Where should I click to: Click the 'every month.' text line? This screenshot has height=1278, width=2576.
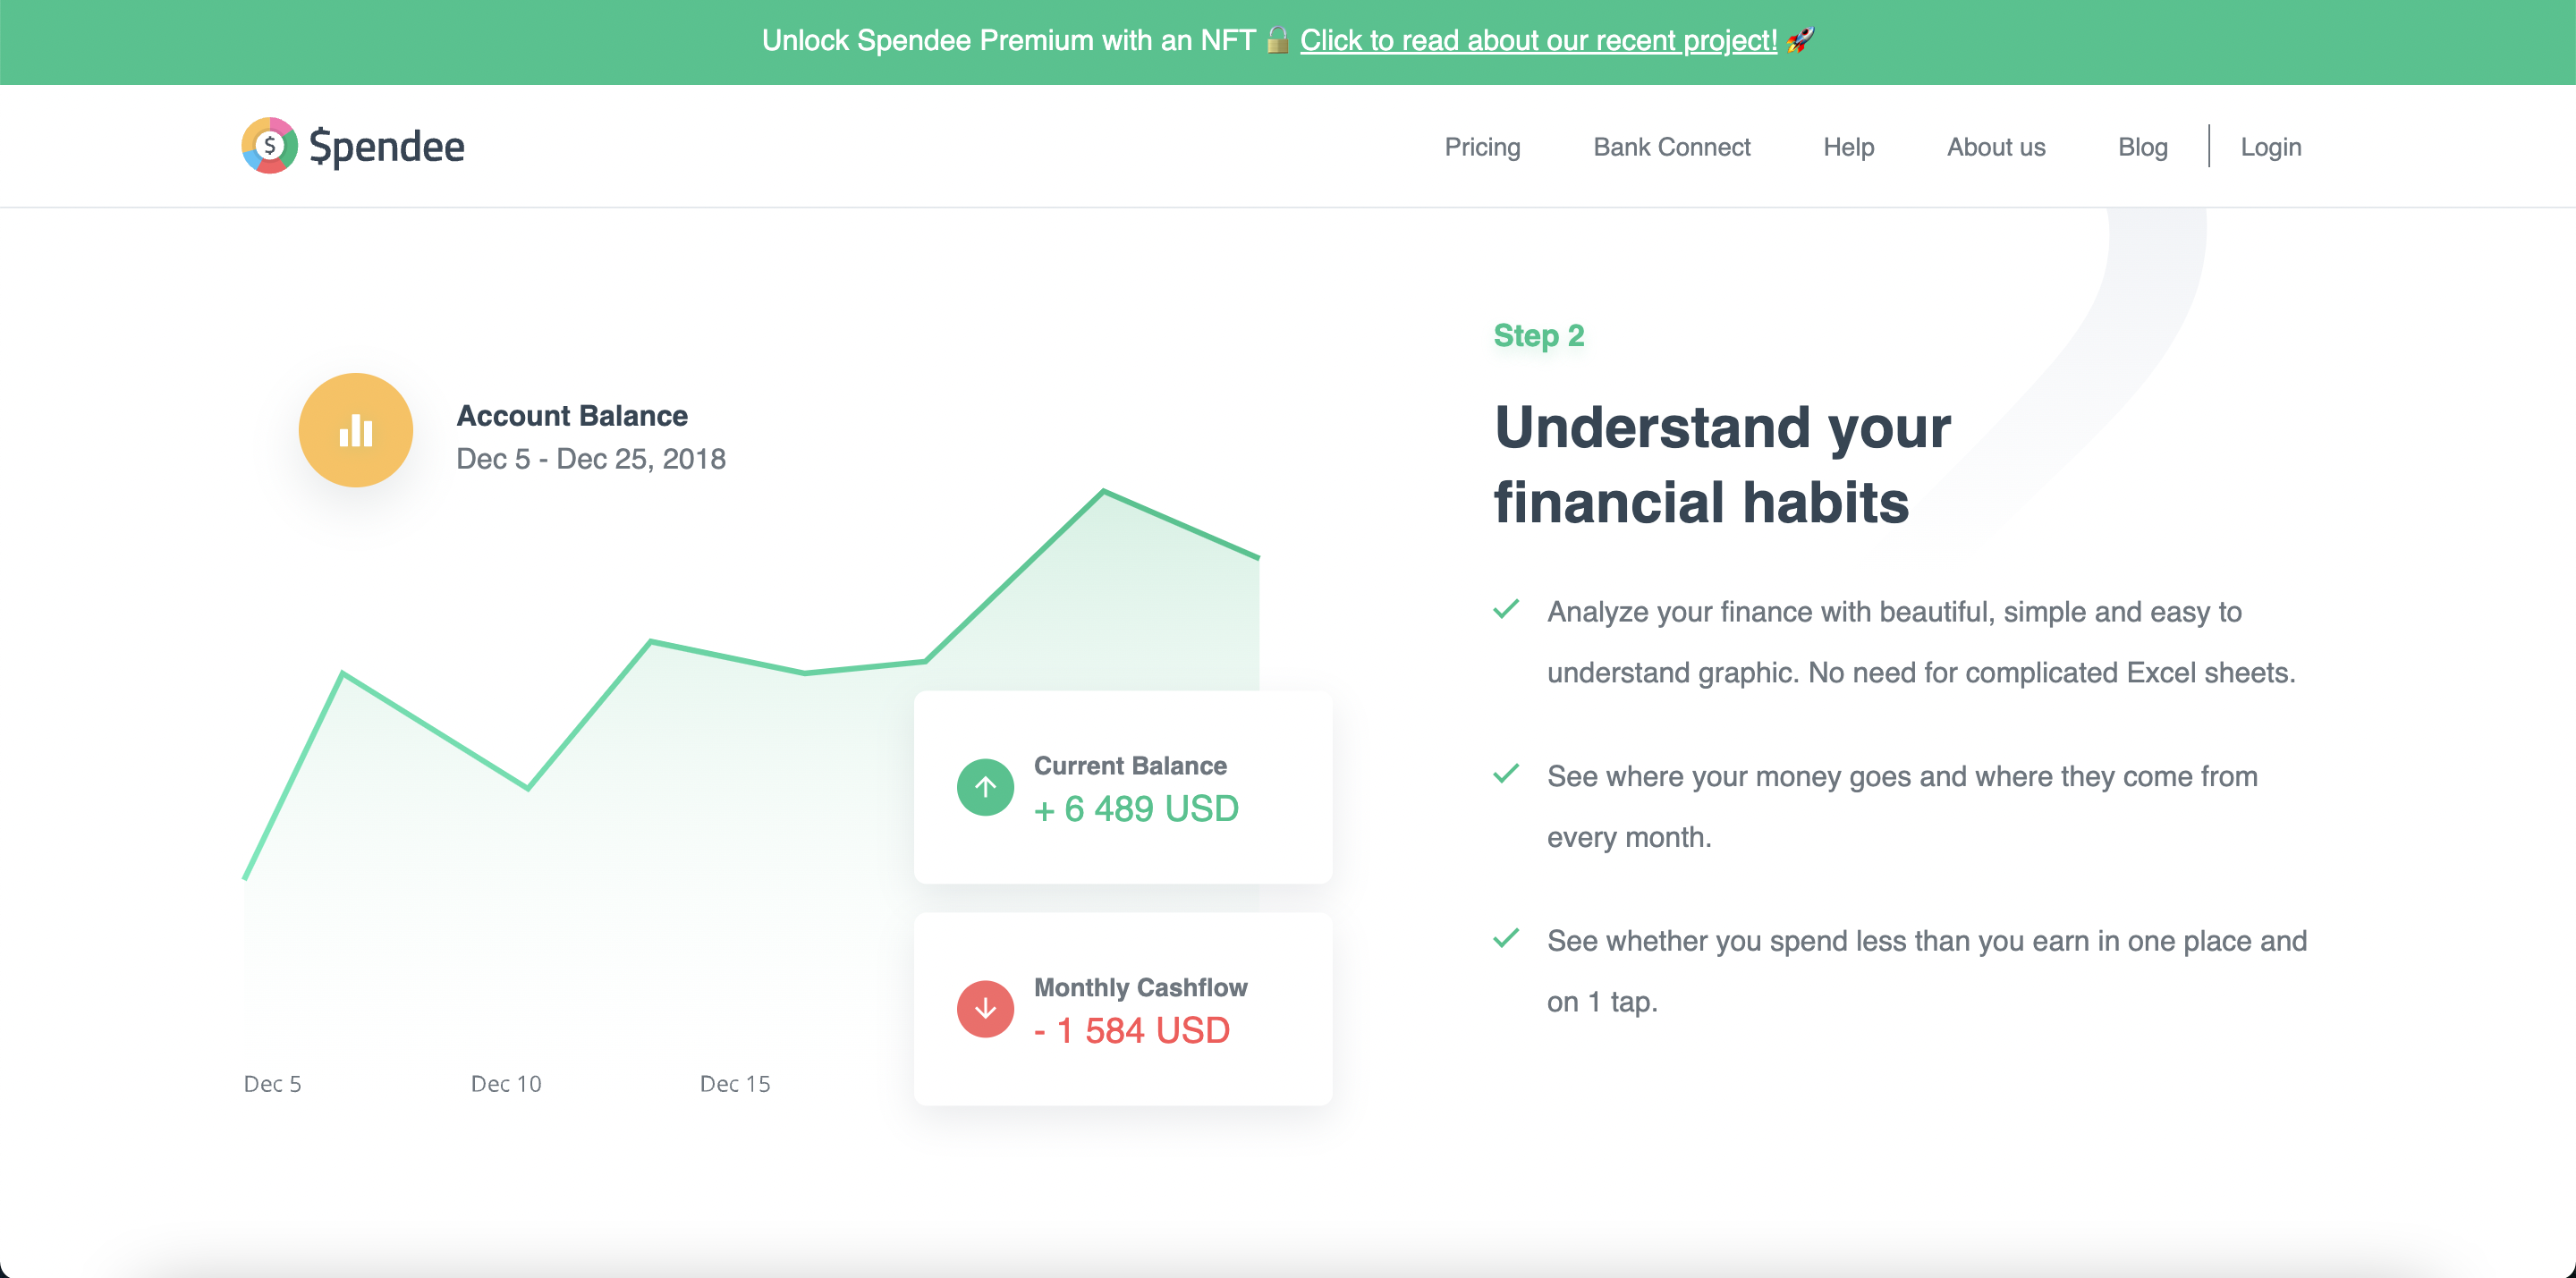coord(1629,837)
